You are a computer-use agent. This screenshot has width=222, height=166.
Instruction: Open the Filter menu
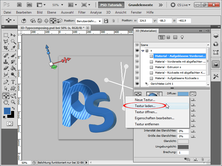[82, 12]
